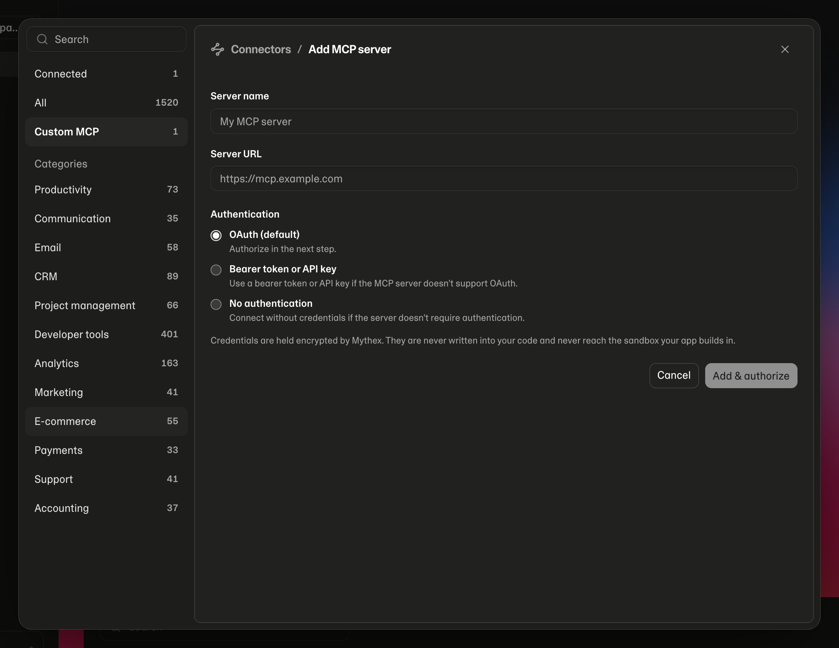Screen dimensions: 839x648
Task: Click the 1520 count next to All
Action: tap(167, 103)
